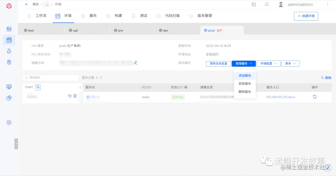The image size is (336, 176).
Task: Click the READY column header
Action: (x=147, y=87)
